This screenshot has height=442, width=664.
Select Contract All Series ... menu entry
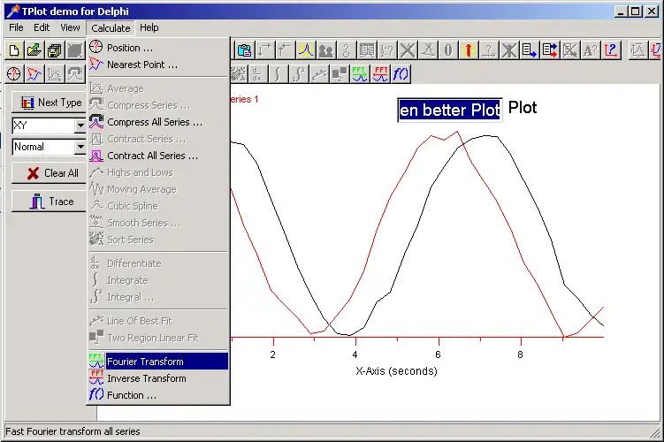pyautogui.click(x=158, y=156)
